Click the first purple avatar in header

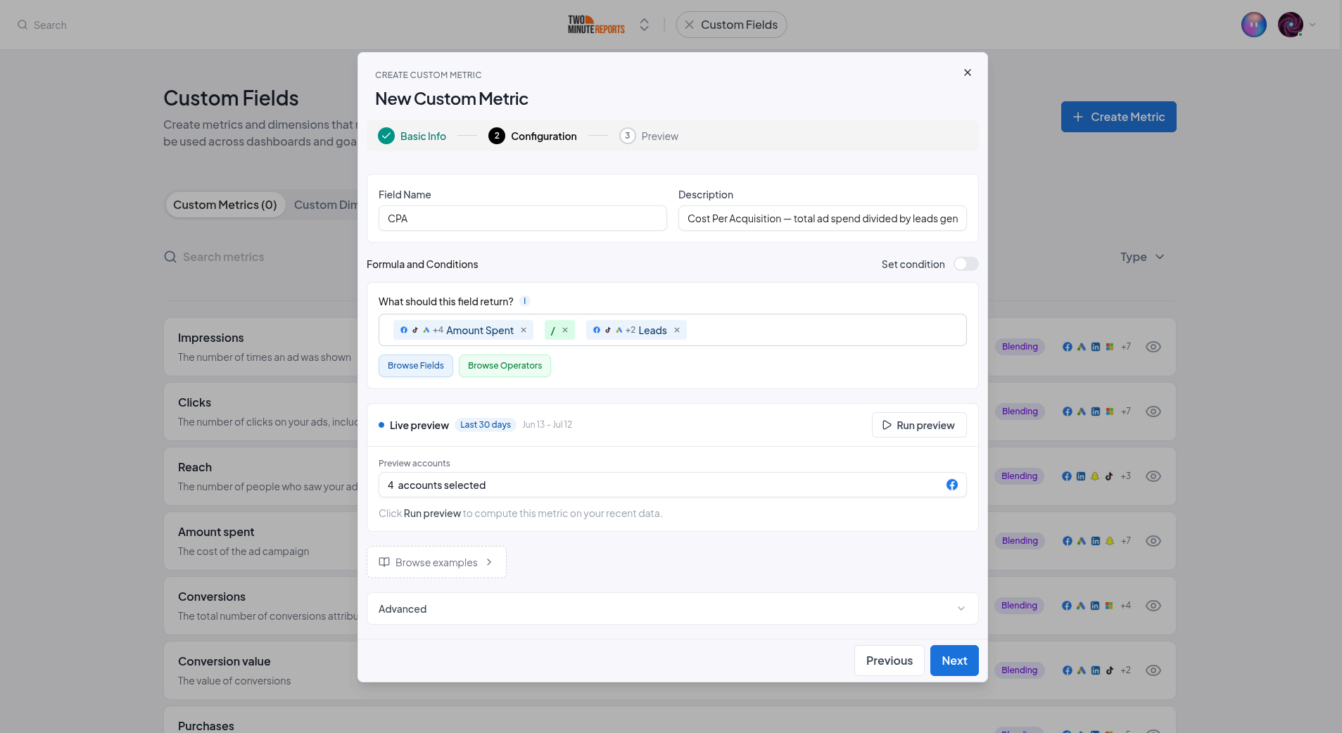[1254, 25]
